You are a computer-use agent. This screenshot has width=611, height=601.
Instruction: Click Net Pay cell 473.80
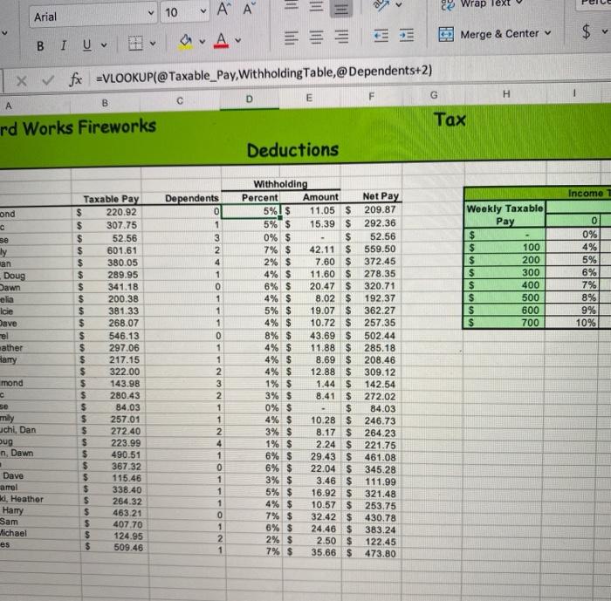[x=372, y=554]
